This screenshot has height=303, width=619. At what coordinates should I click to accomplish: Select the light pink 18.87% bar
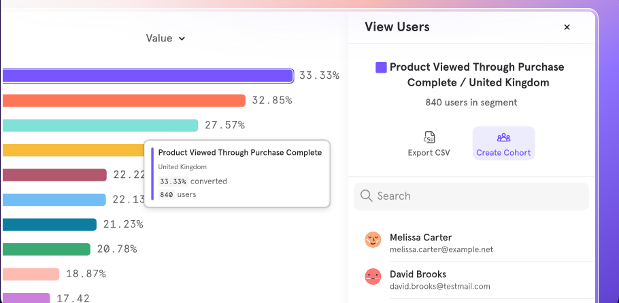tap(31, 274)
